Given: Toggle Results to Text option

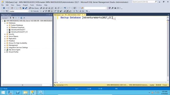Looking at the screenshot, I should click(x=65, y=11).
